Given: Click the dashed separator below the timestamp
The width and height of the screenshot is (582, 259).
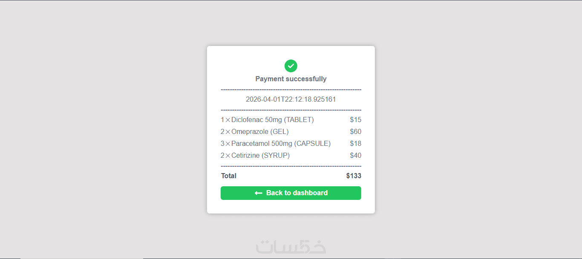Looking at the screenshot, I should point(291,110).
